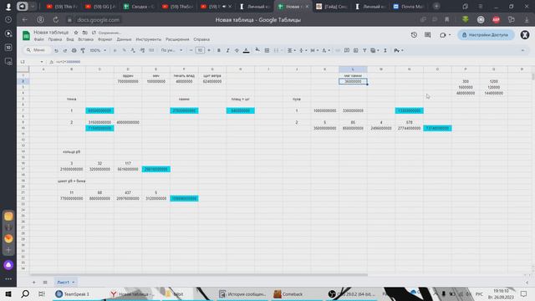Open the text color picker
Image resolution: width=535 pixels, height=301 pixels.
[x=246, y=50]
